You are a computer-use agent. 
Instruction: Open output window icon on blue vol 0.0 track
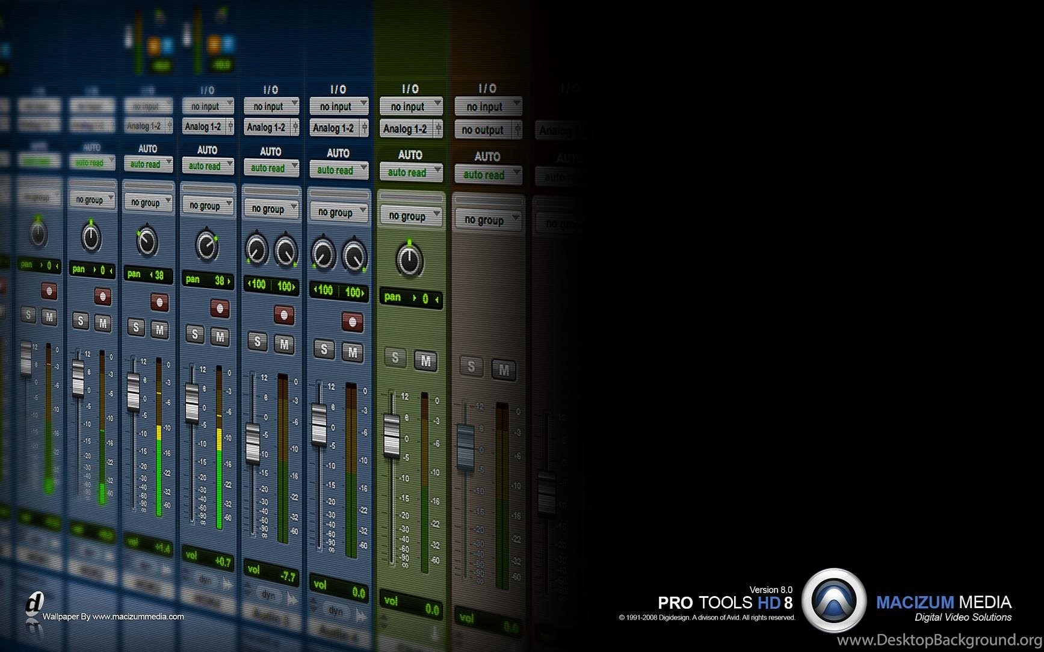tap(364, 128)
